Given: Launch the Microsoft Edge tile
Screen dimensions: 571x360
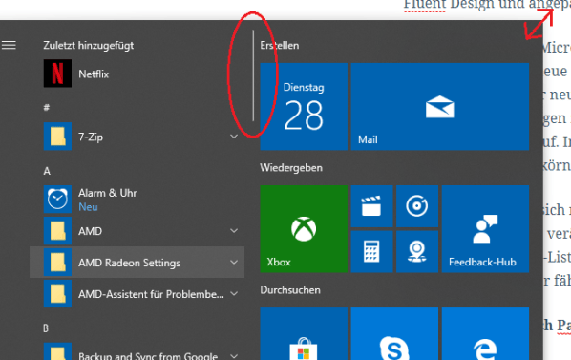Looking at the screenshot, I should [x=485, y=334].
